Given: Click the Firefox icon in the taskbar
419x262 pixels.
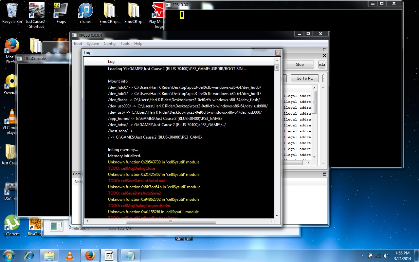Looking at the screenshot, I should (x=90, y=255).
